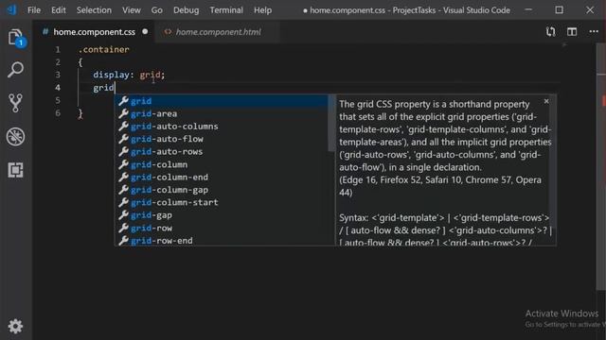Click line number 5 in the gutter
This screenshot has height=340, width=606.
pyautogui.click(x=58, y=100)
